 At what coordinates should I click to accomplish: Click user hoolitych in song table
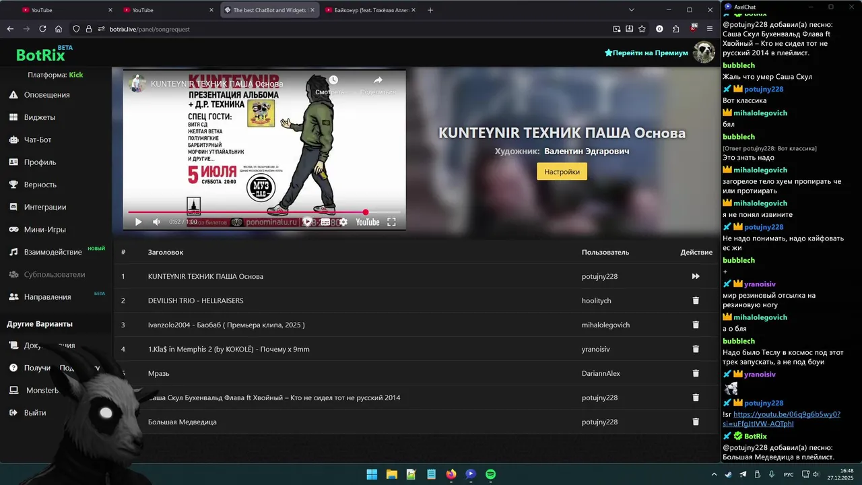(597, 300)
